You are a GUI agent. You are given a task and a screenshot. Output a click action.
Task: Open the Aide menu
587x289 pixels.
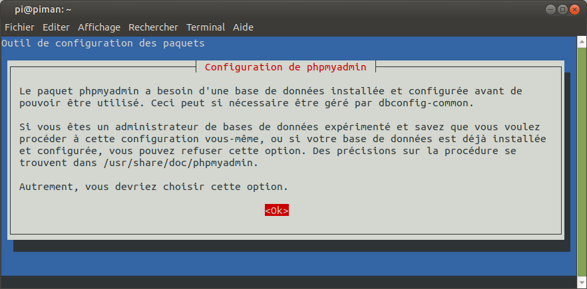pyautogui.click(x=244, y=27)
